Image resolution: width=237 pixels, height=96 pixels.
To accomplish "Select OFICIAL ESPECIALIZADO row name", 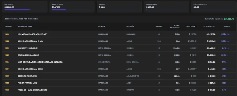I will [x=28, y=55].
